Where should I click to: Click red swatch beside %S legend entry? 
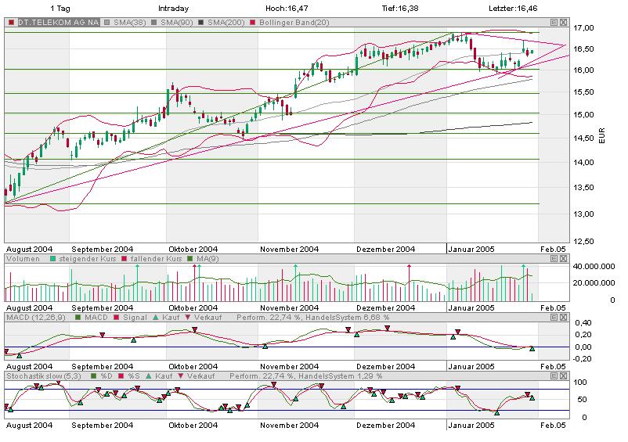pyautogui.click(x=121, y=376)
